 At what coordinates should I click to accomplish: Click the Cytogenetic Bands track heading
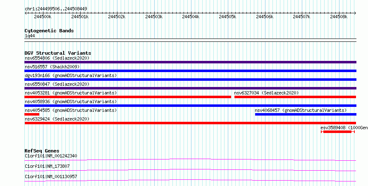[x=49, y=31]
